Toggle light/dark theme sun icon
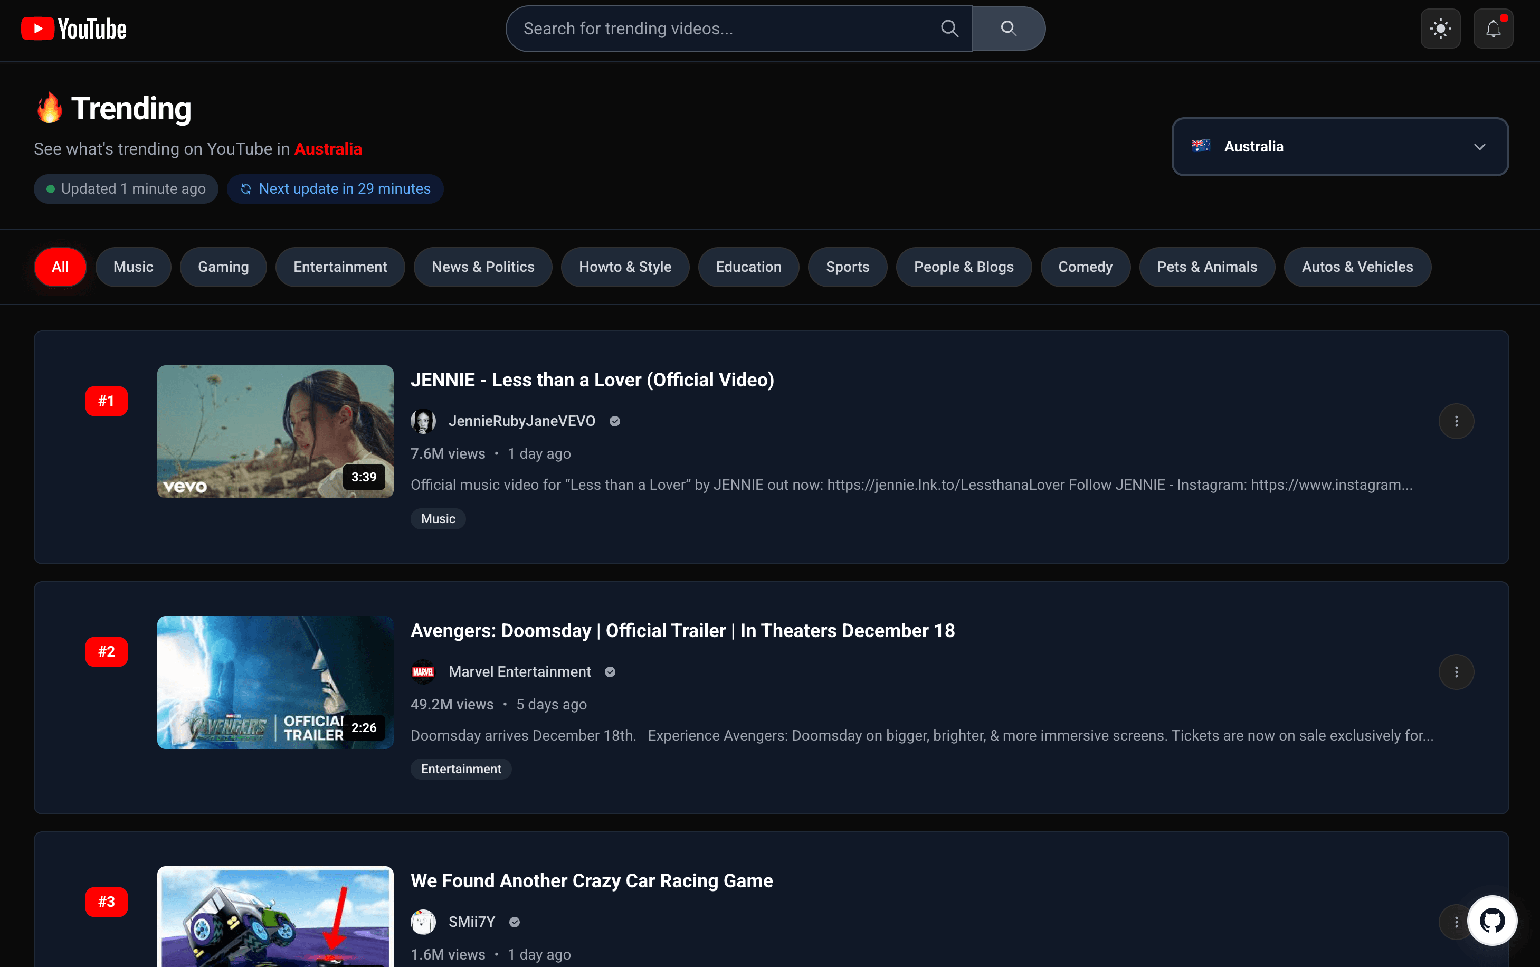The image size is (1540, 967). 1440,29
